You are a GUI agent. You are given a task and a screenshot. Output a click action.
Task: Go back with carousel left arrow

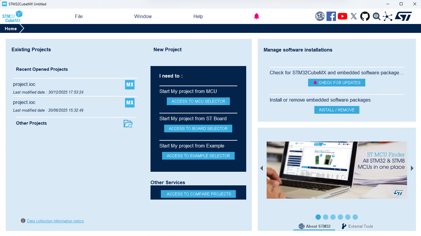[x=261, y=168]
